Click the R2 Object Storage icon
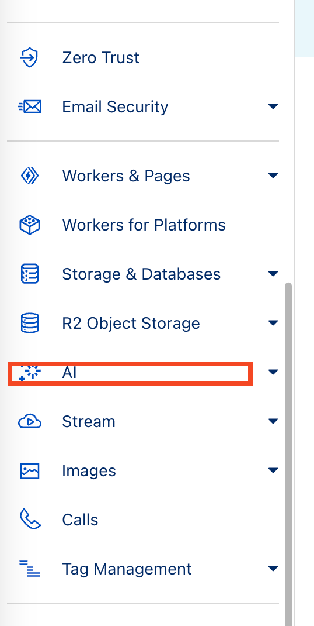This screenshot has height=626, width=314. tap(30, 323)
